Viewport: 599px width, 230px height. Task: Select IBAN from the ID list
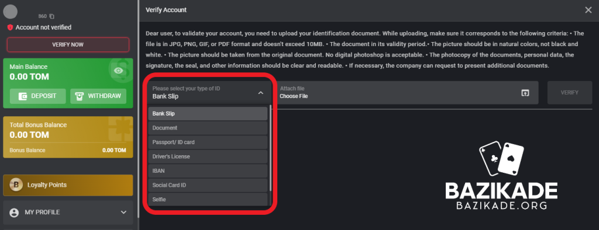[208, 171]
